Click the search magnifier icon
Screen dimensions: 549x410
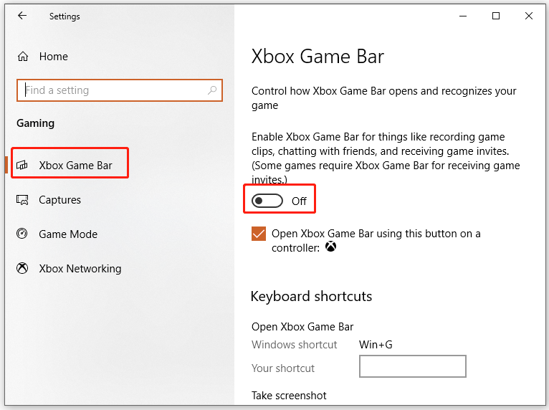pyautogui.click(x=212, y=90)
